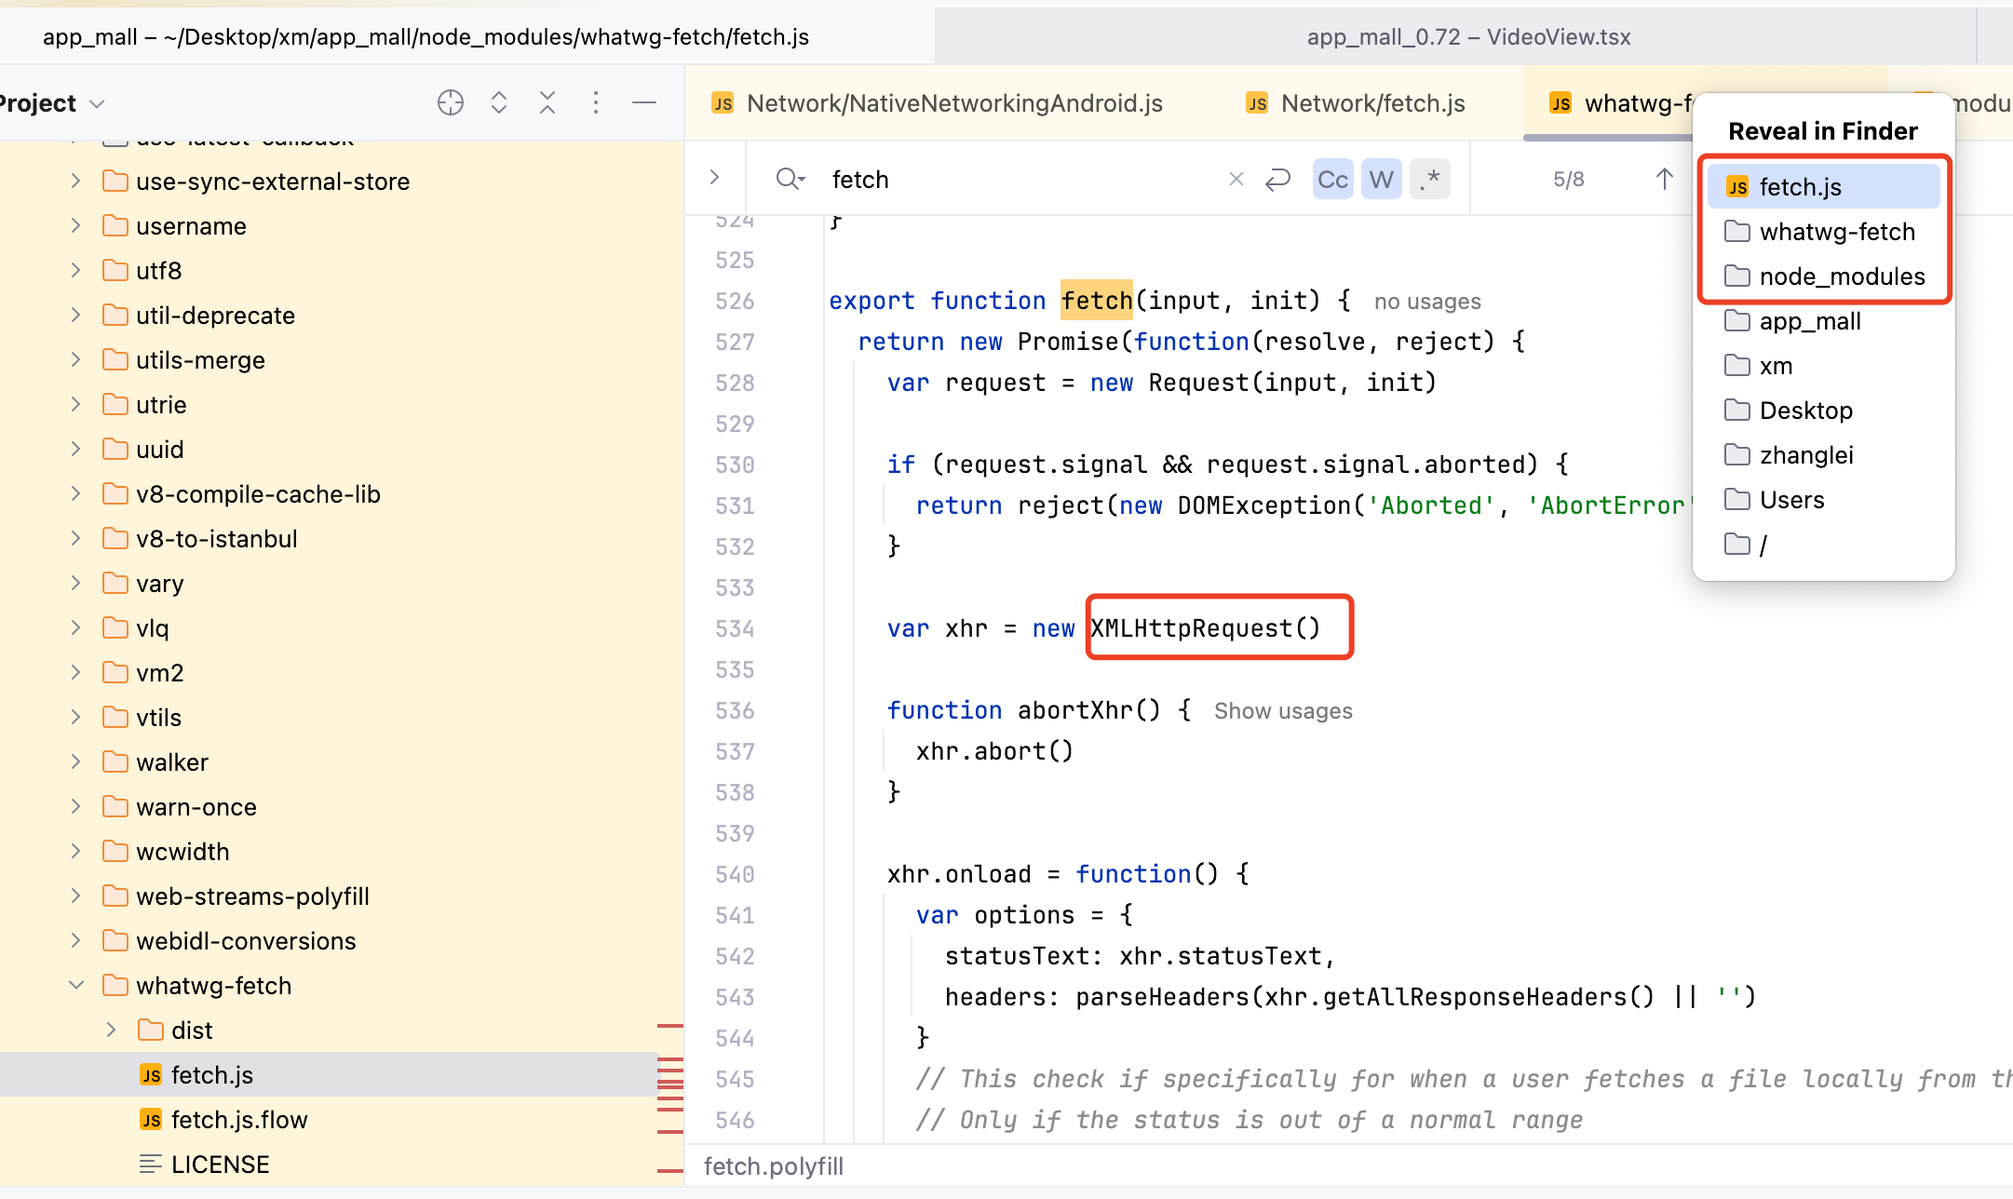The height and width of the screenshot is (1199, 2013).
Task: Open the Project view dropdown
Action: click(97, 103)
